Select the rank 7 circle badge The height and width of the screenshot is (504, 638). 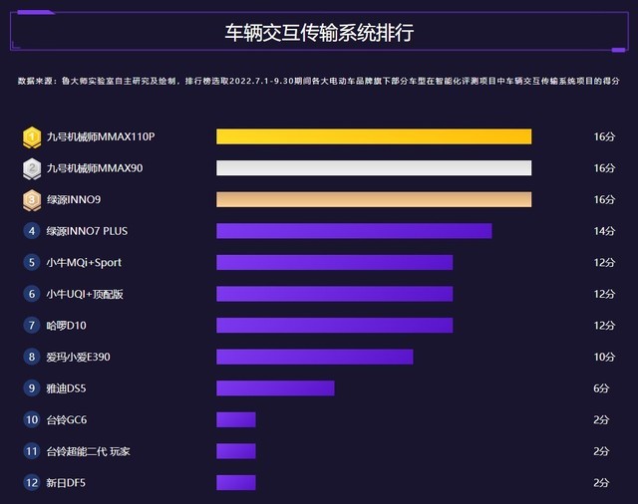point(31,326)
